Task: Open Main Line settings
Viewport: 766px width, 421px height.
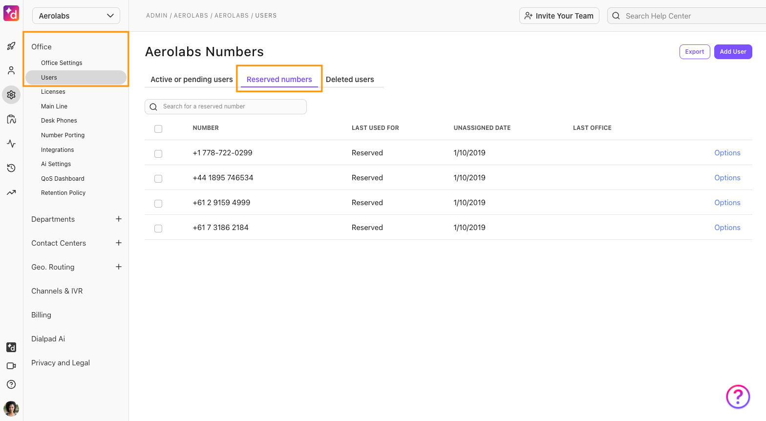Action: click(x=54, y=106)
